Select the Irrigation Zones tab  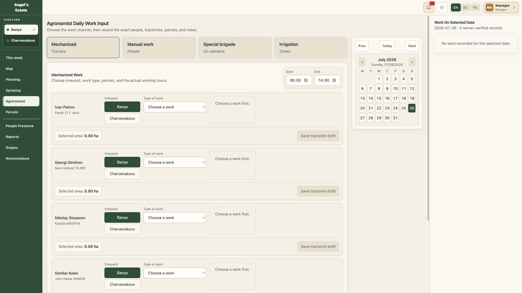pyautogui.click(x=311, y=47)
